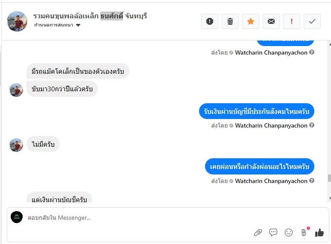Click the เคยผ่อนหรือกำลังผ่อนอะไรไหมครับ message bubble

point(260,166)
